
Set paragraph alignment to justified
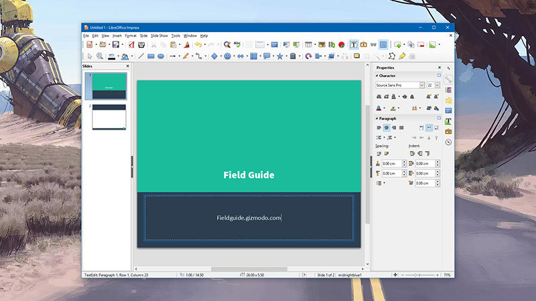point(401,128)
